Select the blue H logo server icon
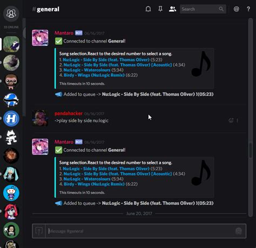Screen dimensions: 256x248 point(11,118)
